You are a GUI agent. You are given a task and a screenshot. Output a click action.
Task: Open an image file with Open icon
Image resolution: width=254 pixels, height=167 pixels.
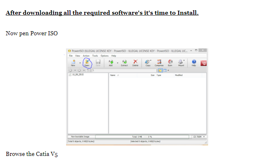coord(87,63)
